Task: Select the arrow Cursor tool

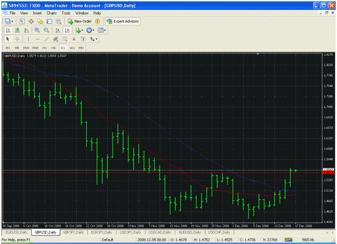Action: (8, 39)
